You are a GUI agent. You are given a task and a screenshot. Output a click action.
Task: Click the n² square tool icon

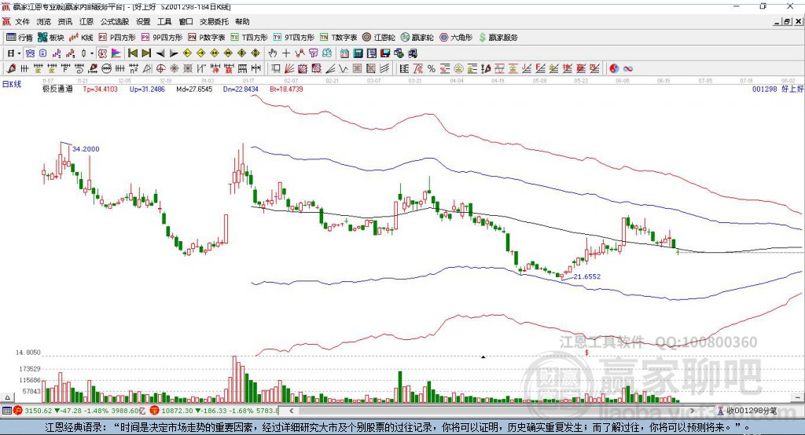pos(134,69)
